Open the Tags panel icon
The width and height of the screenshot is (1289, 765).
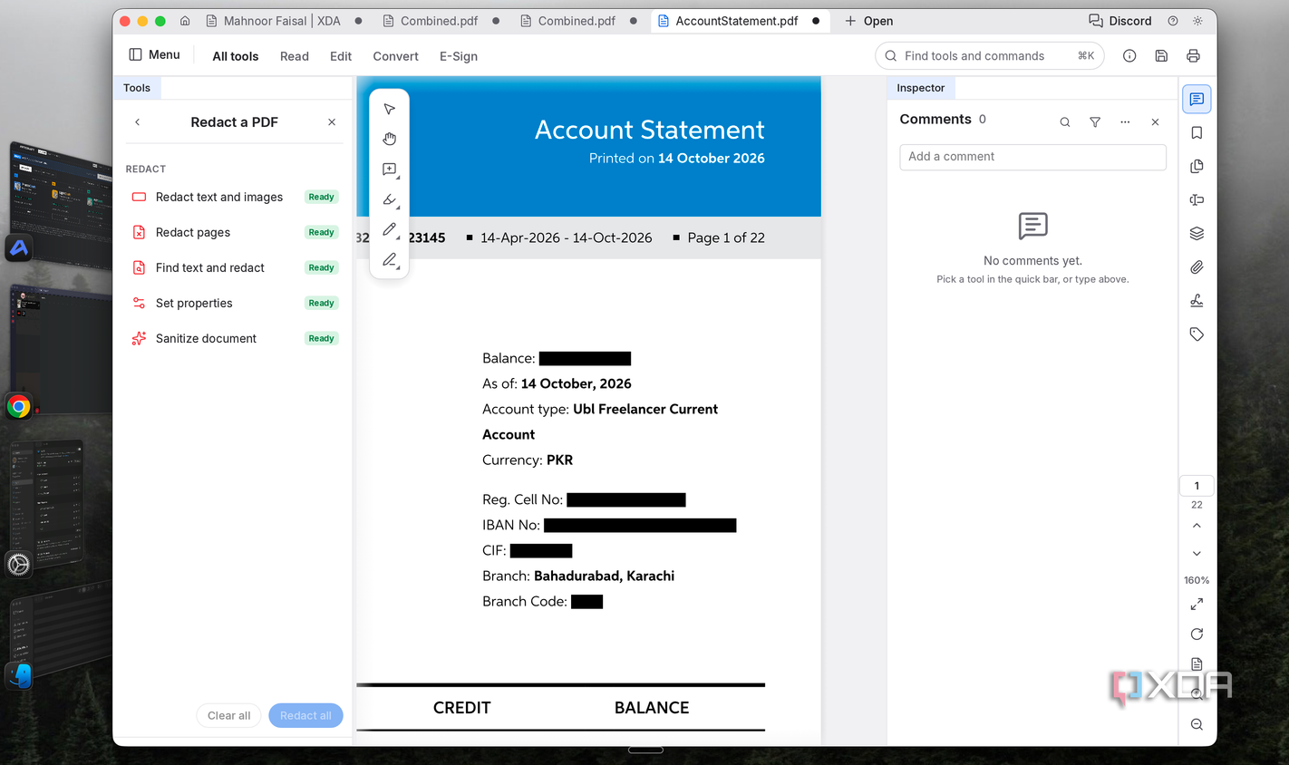1197,334
